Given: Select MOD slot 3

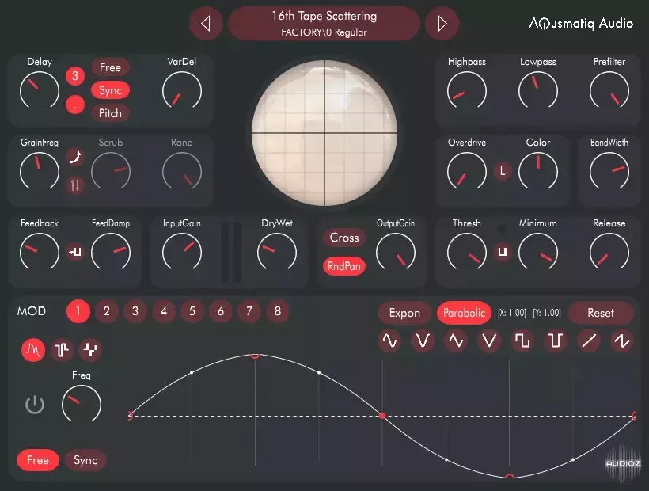Looking at the screenshot, I should (x=135, y=311).
